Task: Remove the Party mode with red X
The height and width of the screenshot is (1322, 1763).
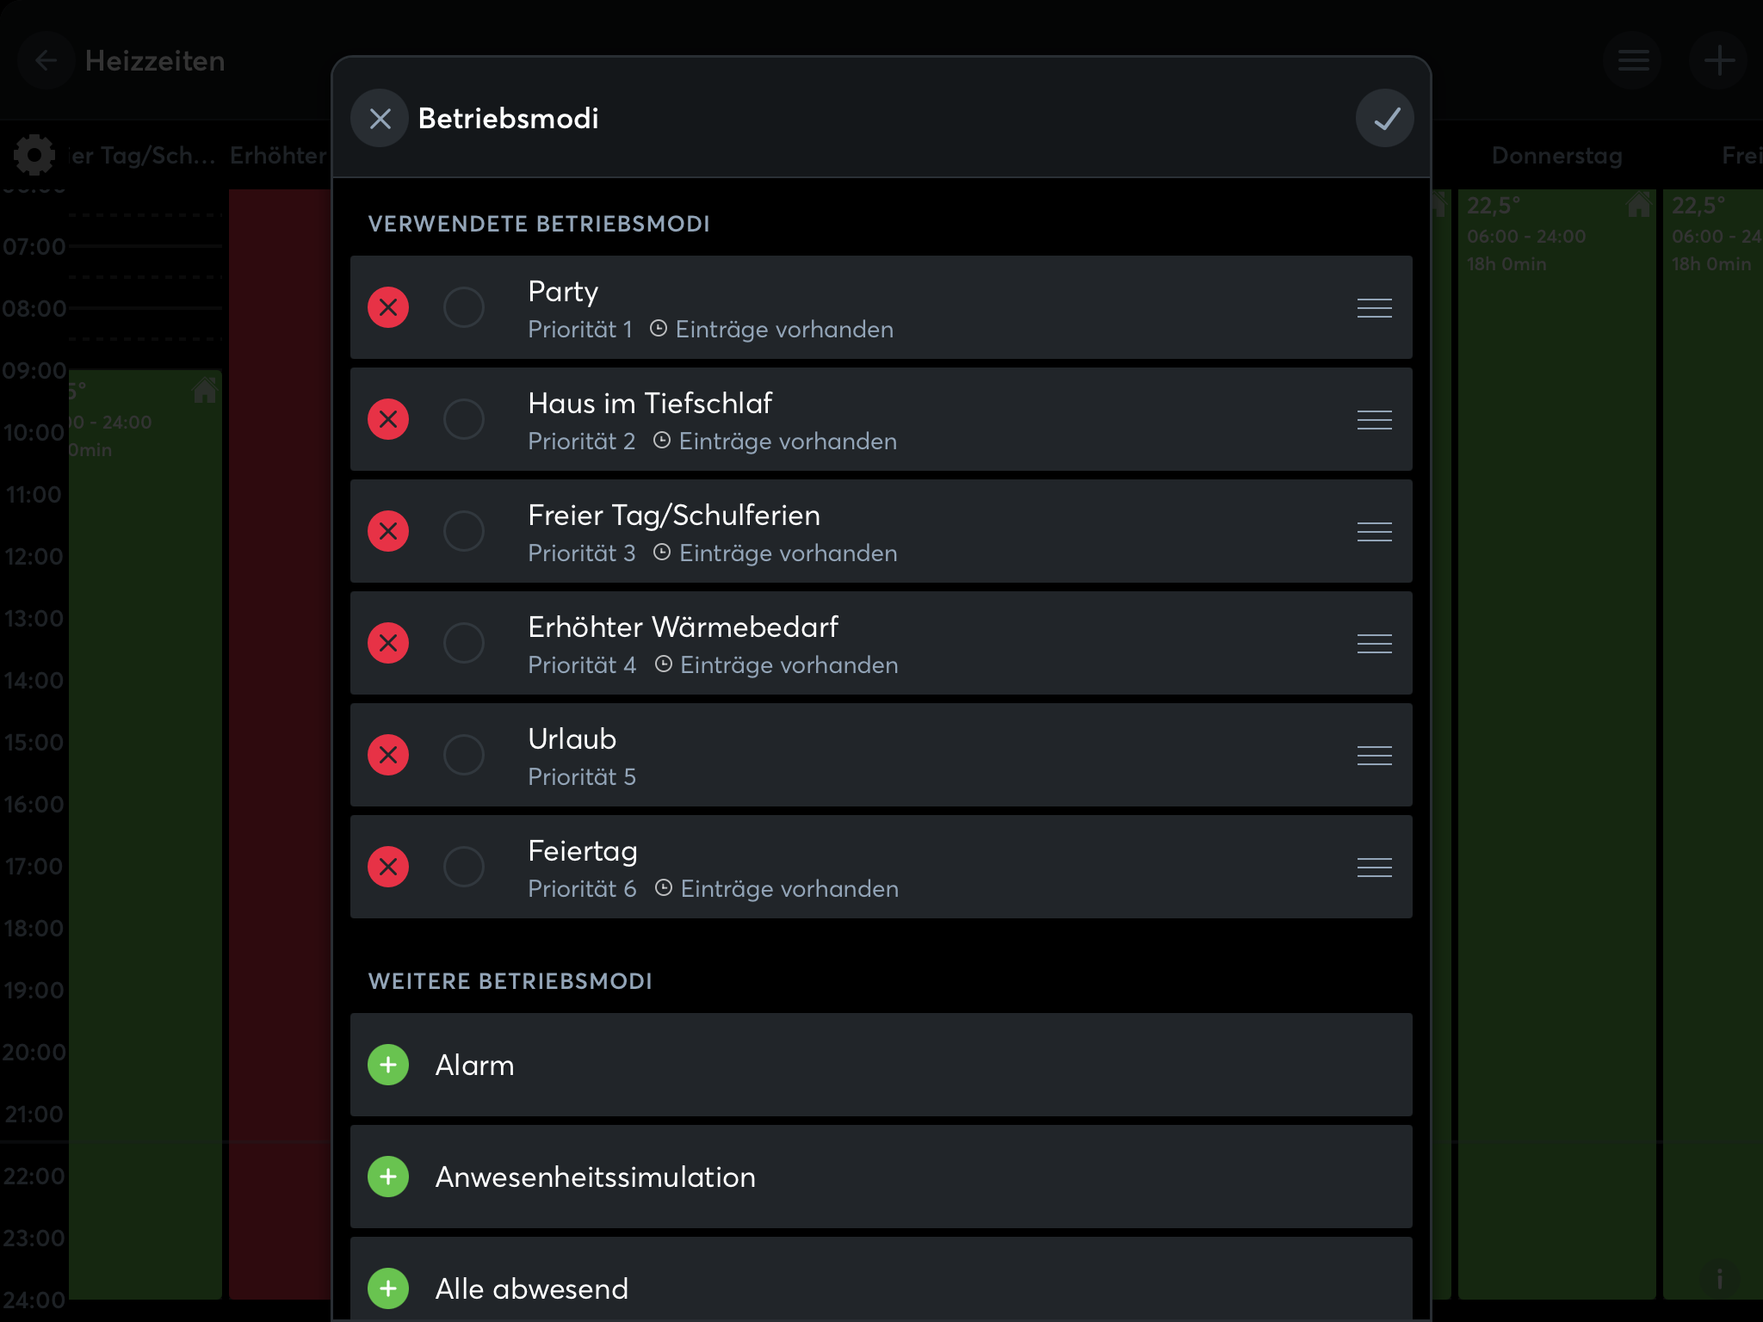Action: pos(388,307)
